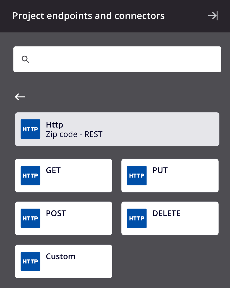Viewport: 230px width, 288px height.
Task: Add a DELETE endpoint
Action: coord(170,218)
